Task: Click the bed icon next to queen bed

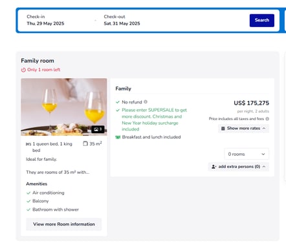Action: pyautogui.click(x=28, y=144)
